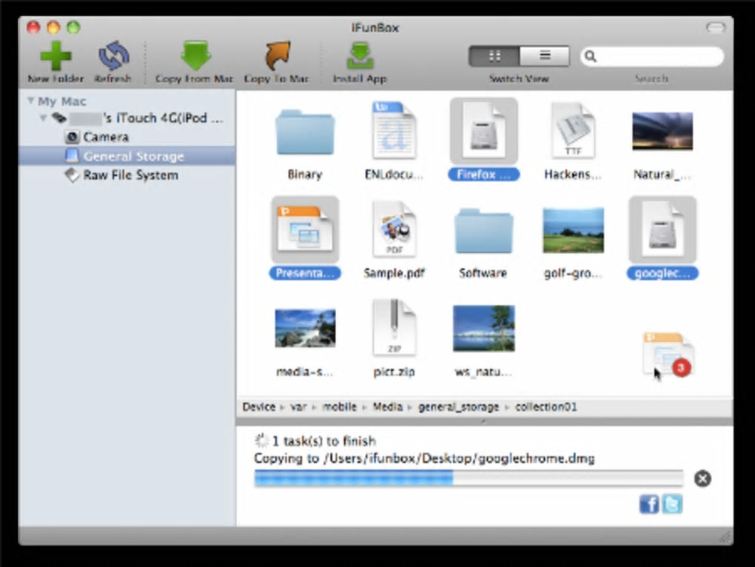Select the Natural_ storm image thumbnail
This screenshot has height=567, width=755.
(x=662, y=131)
